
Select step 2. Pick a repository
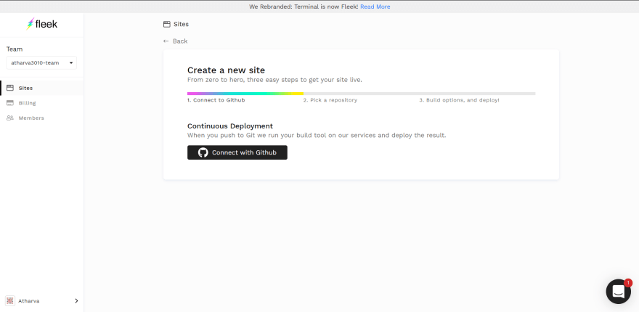[x=330, y=100]
